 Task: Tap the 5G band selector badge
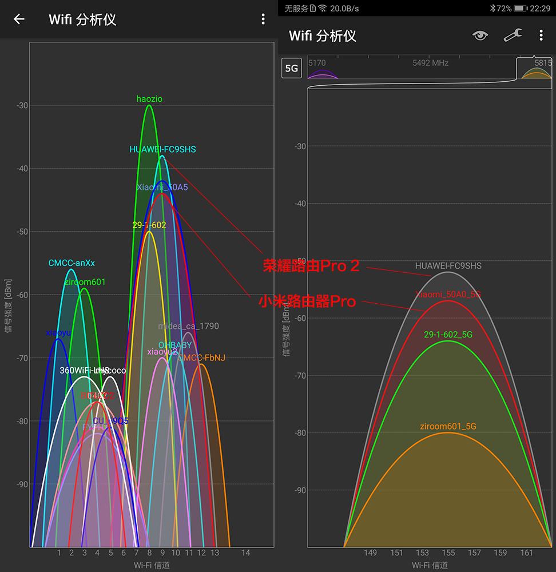[292, 68]
